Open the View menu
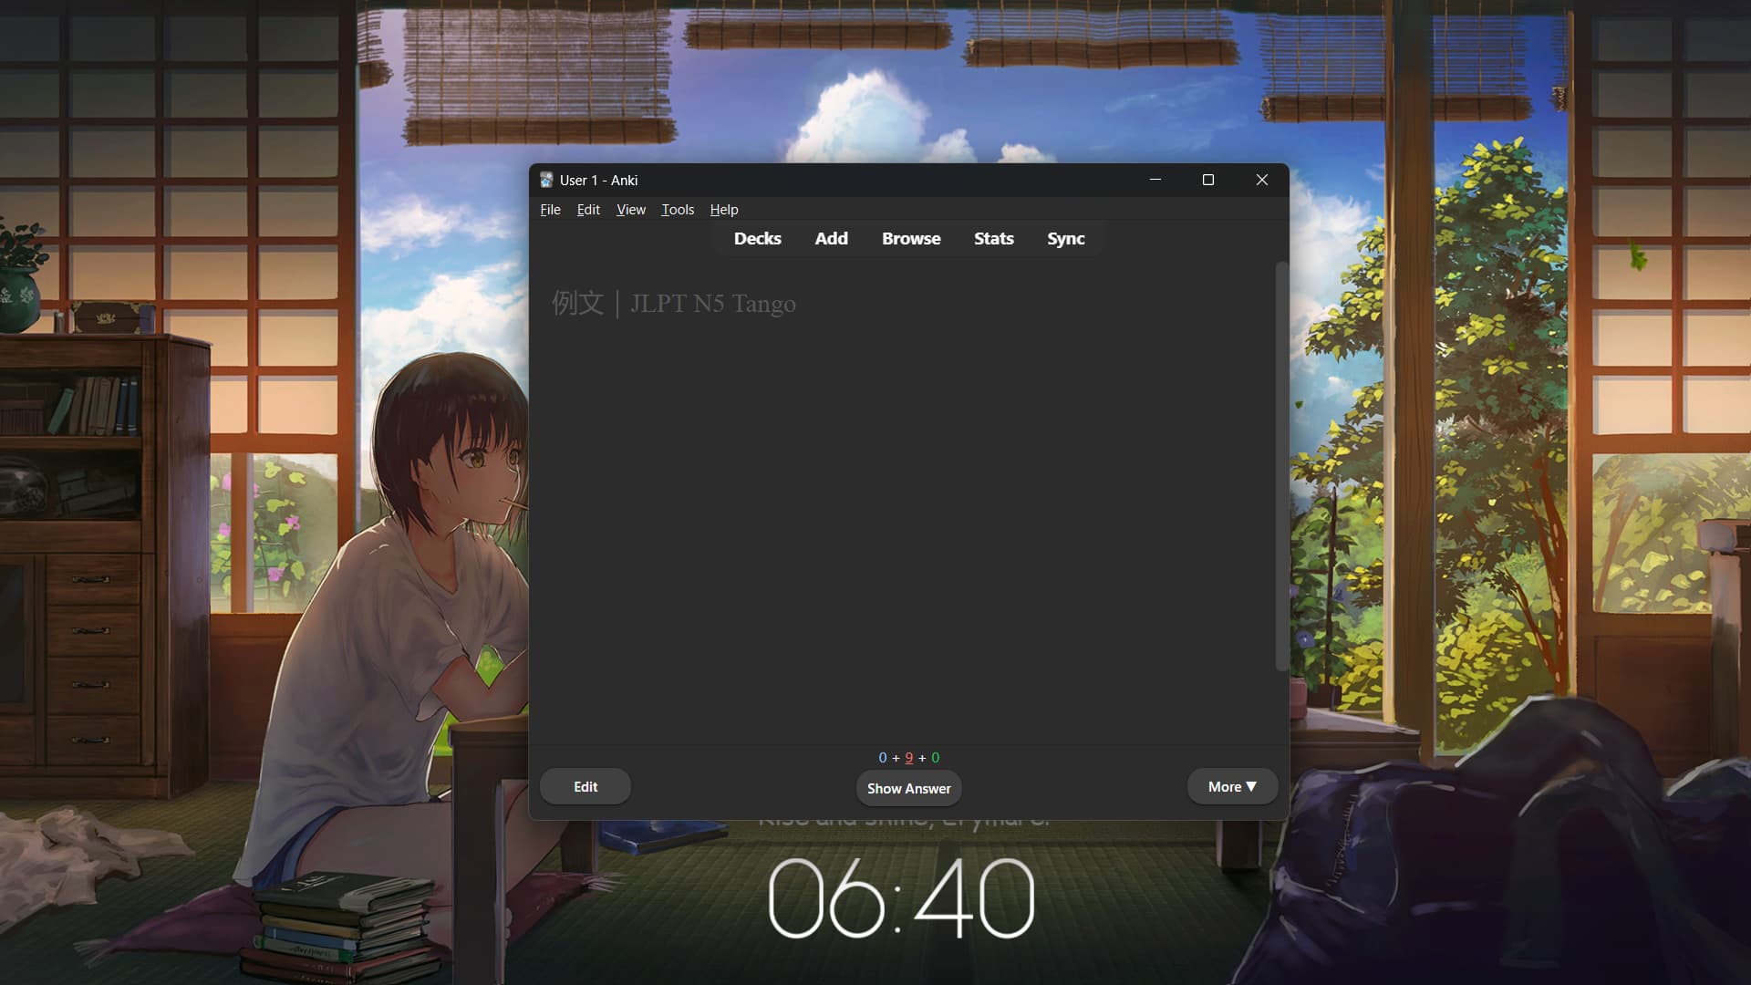1751x985 pixels. coord(630,210)
